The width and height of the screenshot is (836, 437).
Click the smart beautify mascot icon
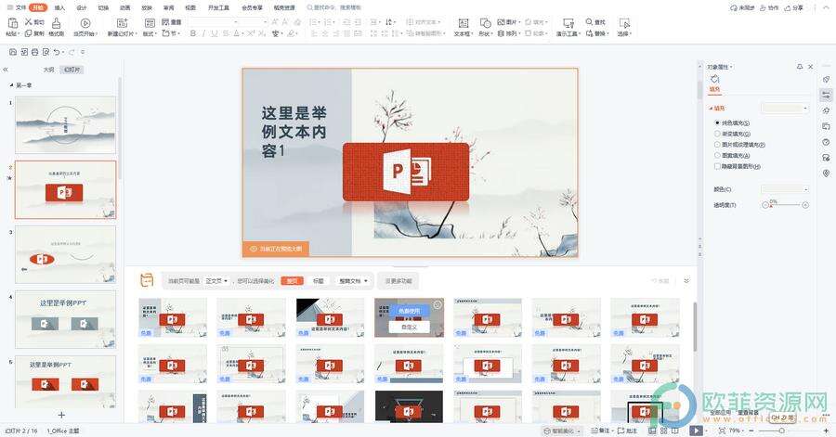tap(147, 280)
